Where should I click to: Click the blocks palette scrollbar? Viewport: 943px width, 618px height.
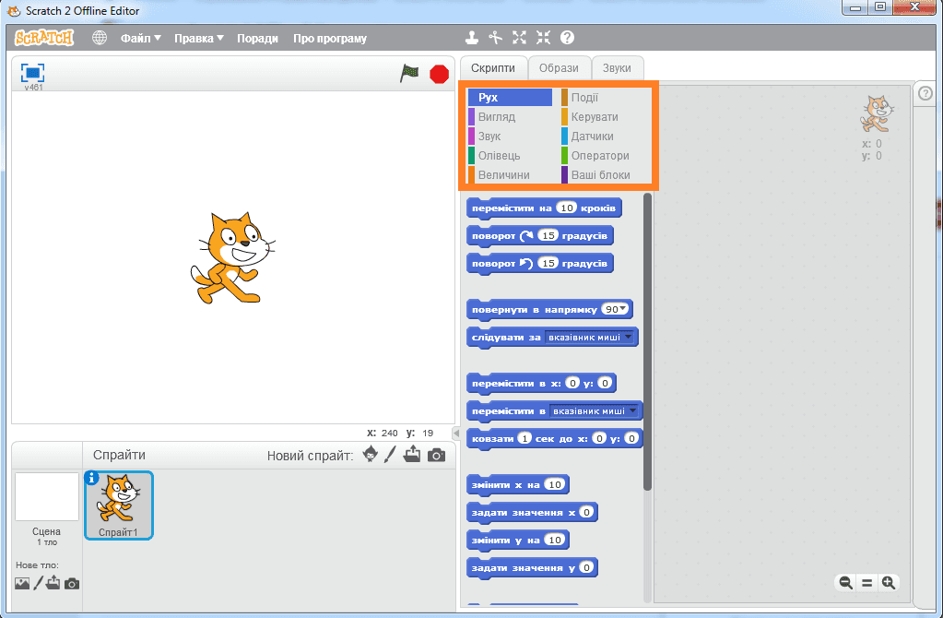click(x=648, y=342)
